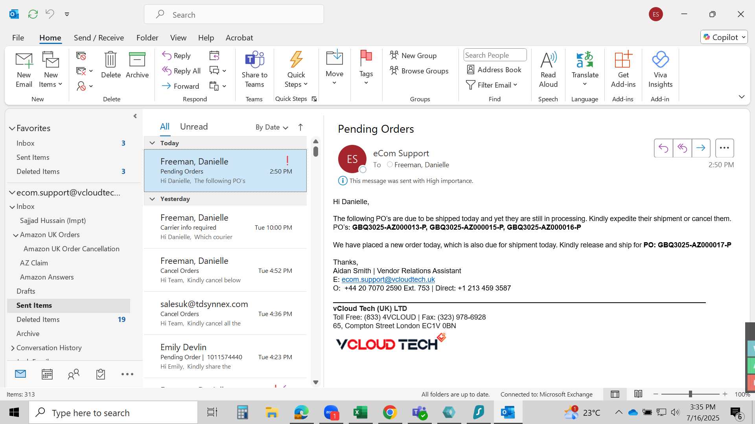Open Address Book
The height and width of the screenshot is (424, 755).
point(494,69)
